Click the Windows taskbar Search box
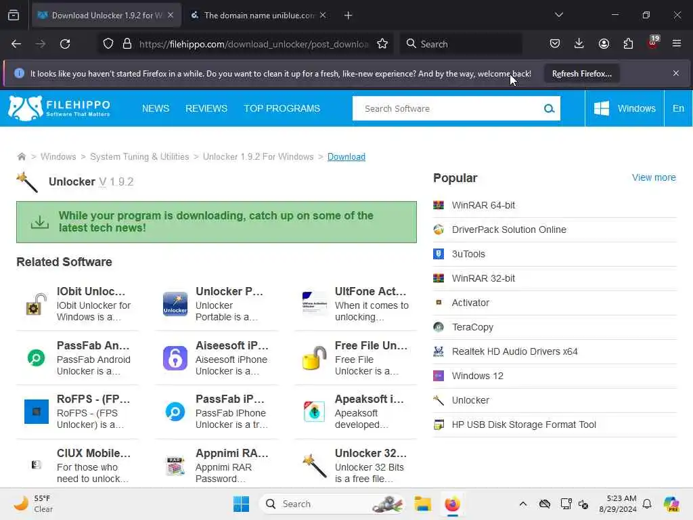Viewport: 693px width, 520px height. 332,504
